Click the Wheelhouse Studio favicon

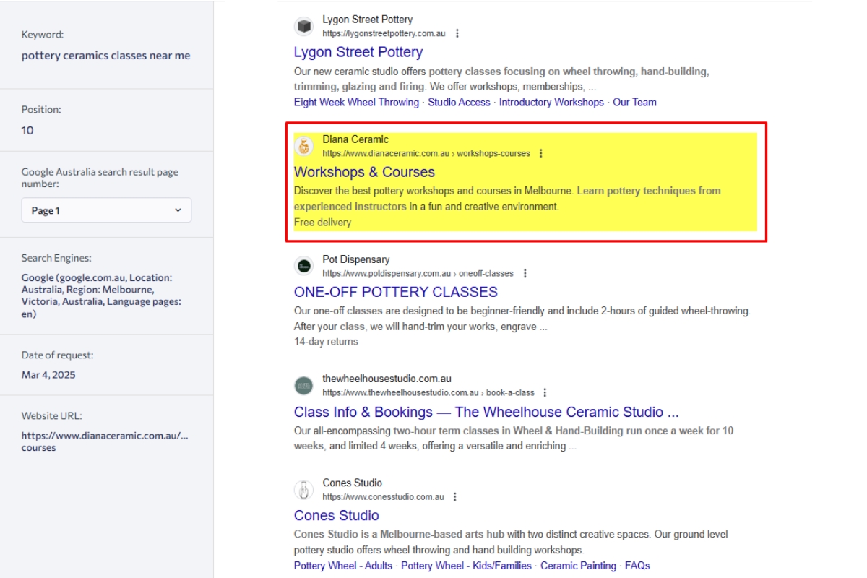[303, 386]
